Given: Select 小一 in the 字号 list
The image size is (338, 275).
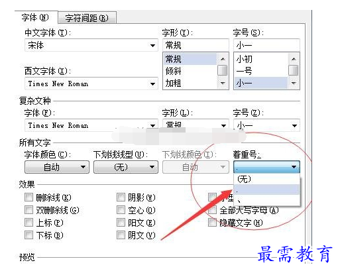Looking at the screenshot, I should point(261,83).
